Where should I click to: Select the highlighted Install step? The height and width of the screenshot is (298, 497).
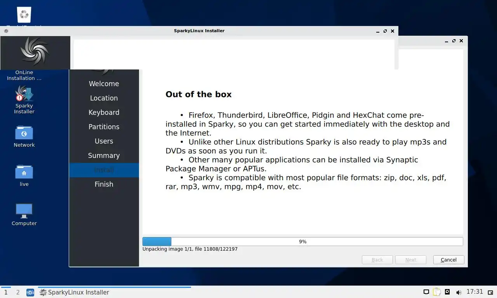pyautogui.click(x=104, y=170)
